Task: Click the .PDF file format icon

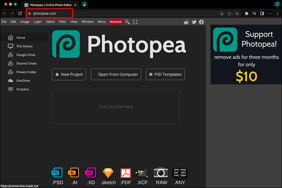Action: point(126,173)
